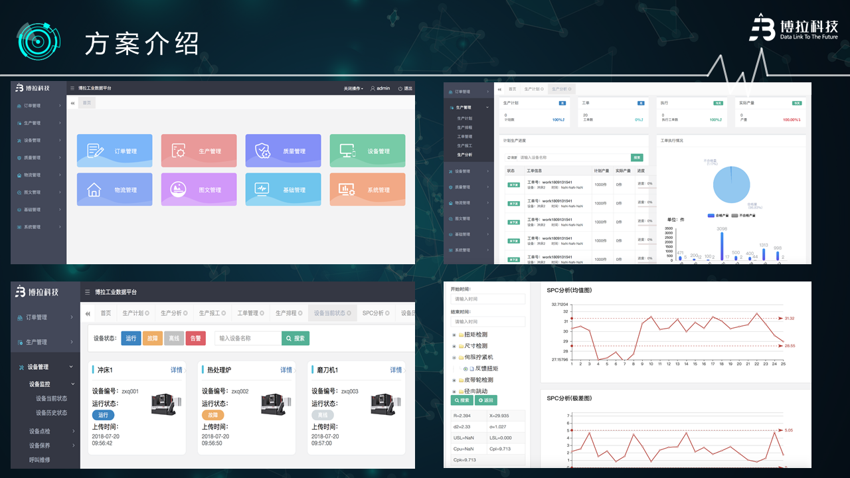
Task: Click the 刷新 refresh icon in production analysis
Action: point(509,157)
